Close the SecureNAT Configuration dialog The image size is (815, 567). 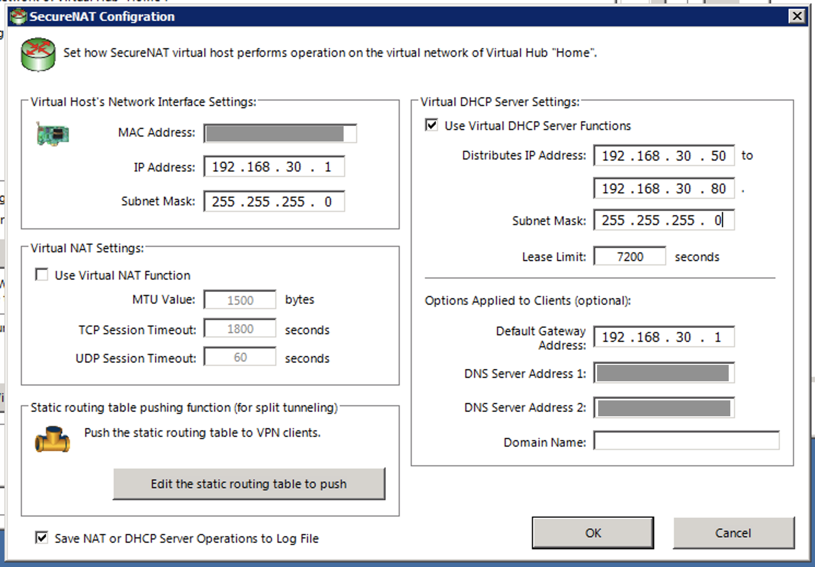[797, 16]
